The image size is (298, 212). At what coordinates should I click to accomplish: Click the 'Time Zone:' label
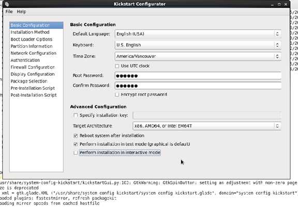[x=84, y=56]
